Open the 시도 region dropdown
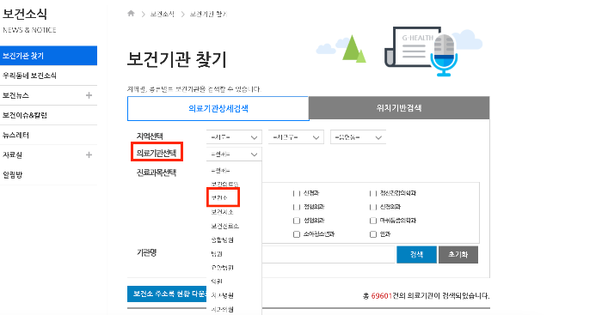The image size is (602, 315). click(x=234, y=137)
